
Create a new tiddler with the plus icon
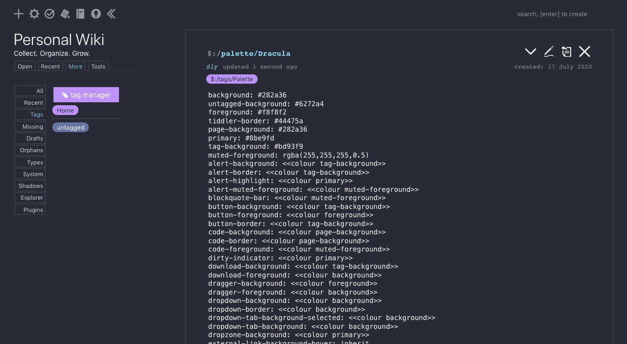click(18, 14)
